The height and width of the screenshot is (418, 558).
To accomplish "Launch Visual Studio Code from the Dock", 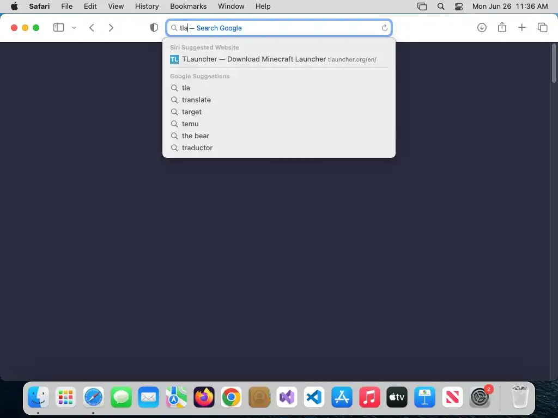I will 314,397.
